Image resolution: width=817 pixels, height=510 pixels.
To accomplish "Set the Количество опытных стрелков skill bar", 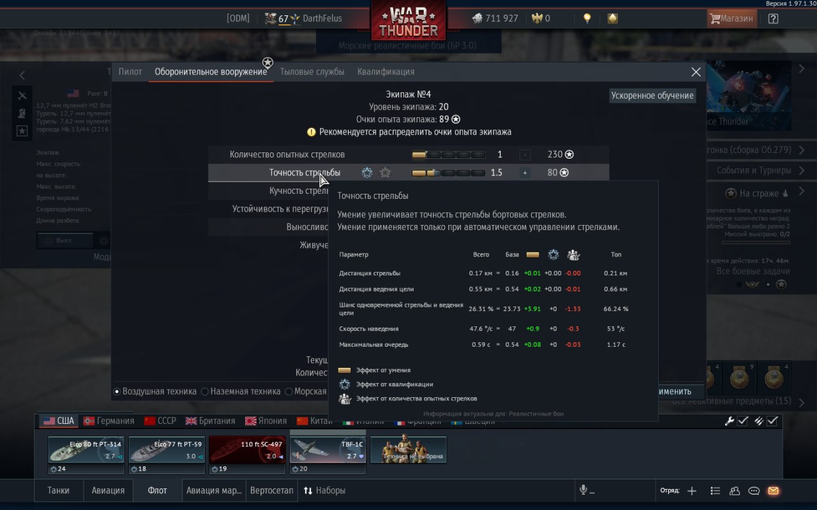I will tap(449, 154).
